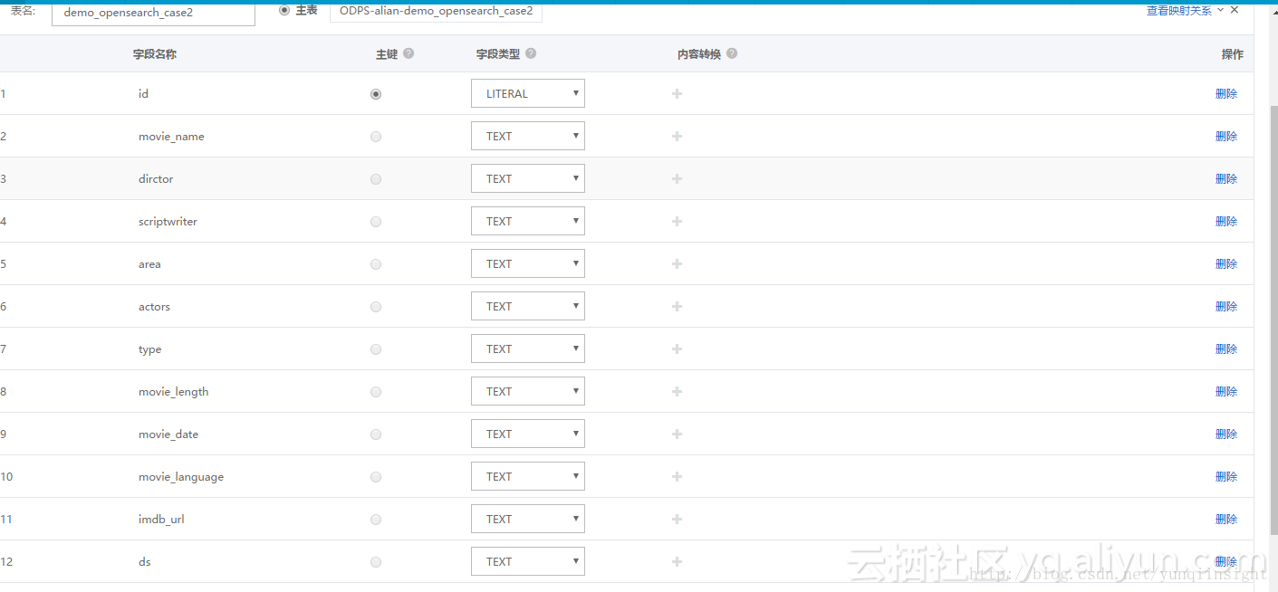Add content conversion for movie_name row
1278x592 pixels.
677,137
